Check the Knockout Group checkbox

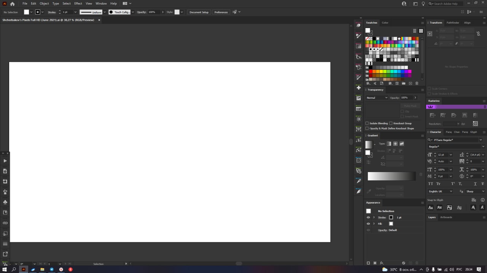(x=391, y=123)
